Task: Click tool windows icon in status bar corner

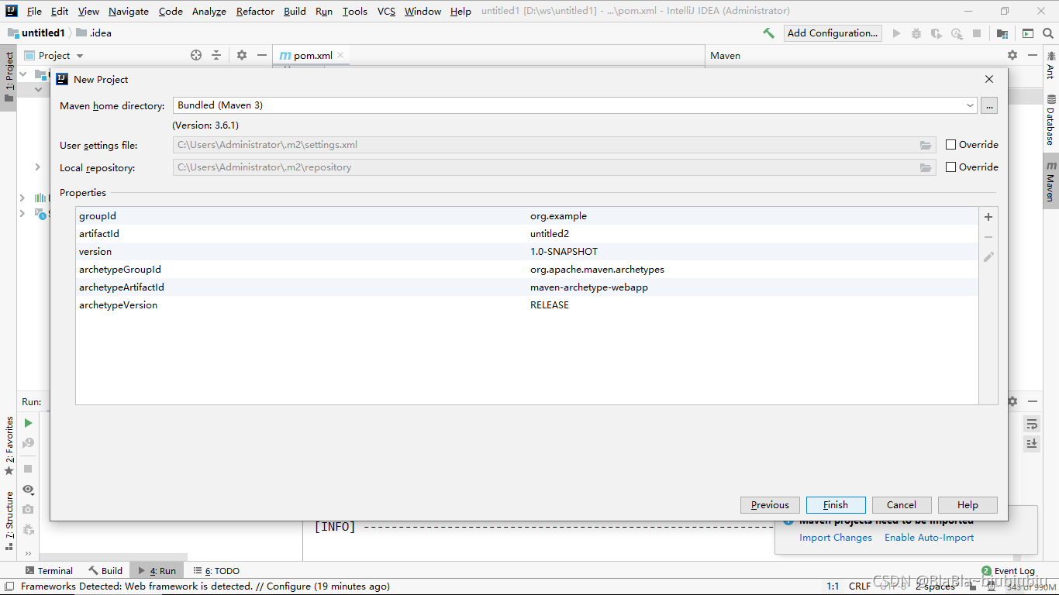Action: 9,586
